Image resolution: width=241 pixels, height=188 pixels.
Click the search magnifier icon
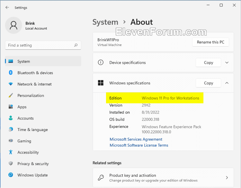[76, 45]
